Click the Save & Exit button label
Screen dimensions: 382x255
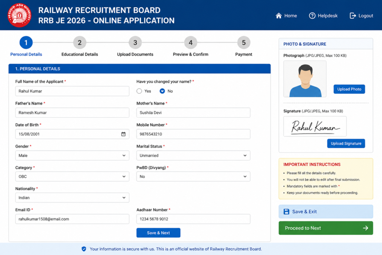point(304,212)
